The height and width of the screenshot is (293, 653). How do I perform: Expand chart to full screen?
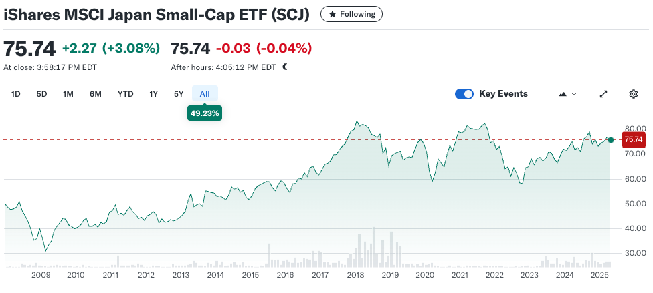point(603,94)
